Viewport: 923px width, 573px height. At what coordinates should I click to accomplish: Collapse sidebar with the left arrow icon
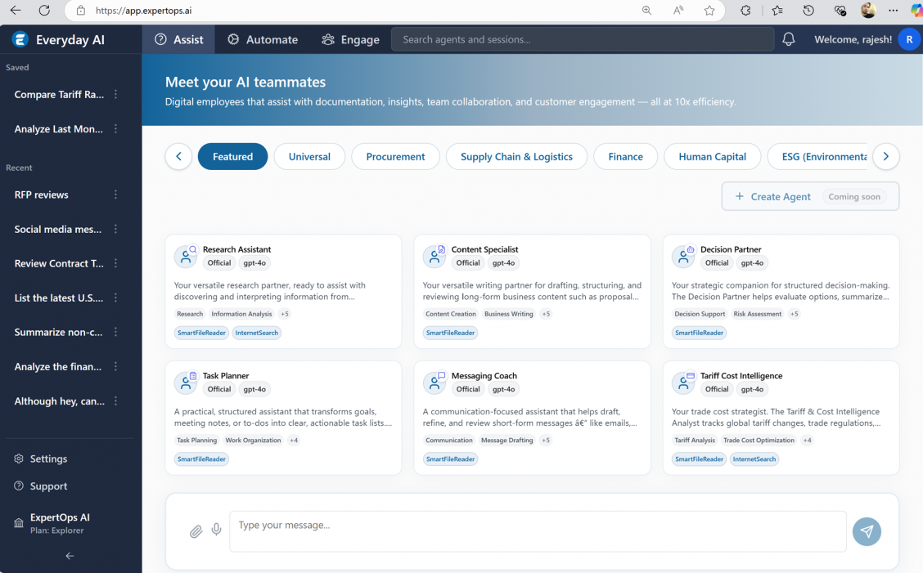click(70, 556)
